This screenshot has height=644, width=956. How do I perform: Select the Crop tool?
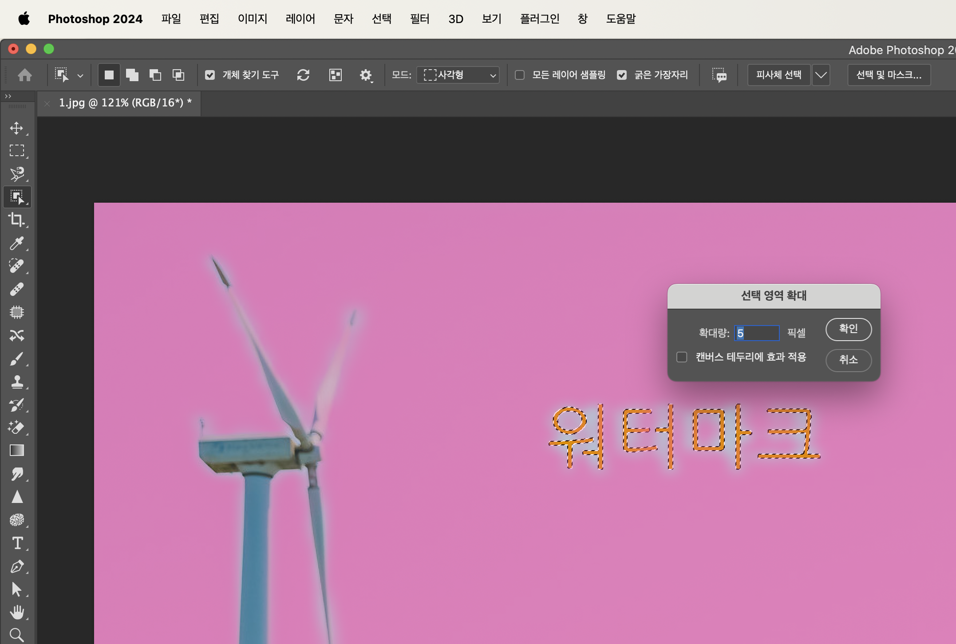coord(17,220)
